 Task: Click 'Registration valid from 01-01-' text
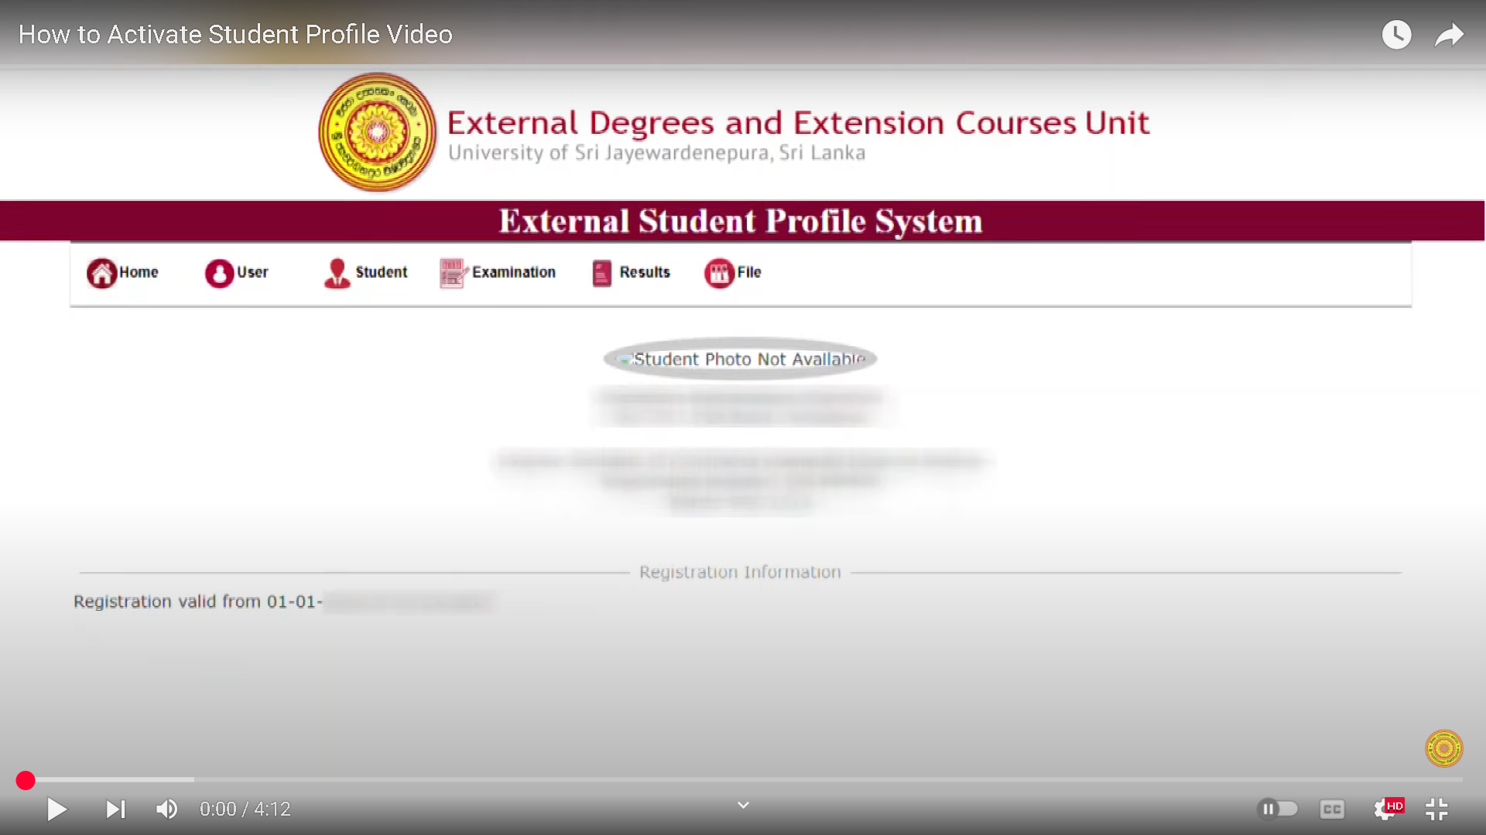tap(198, 602)
